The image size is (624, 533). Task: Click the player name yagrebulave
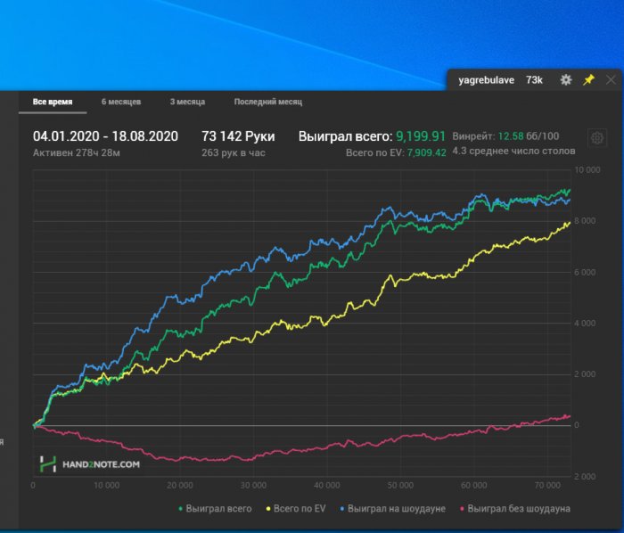coord(487,80)
